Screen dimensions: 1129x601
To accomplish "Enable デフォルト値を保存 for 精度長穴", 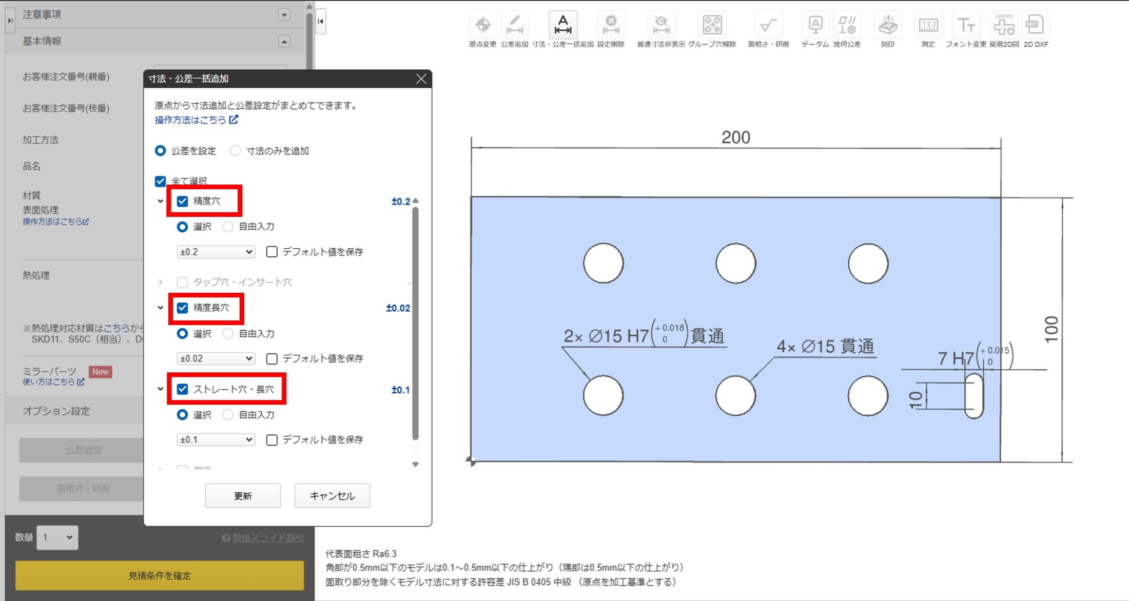I will point(272,358).
